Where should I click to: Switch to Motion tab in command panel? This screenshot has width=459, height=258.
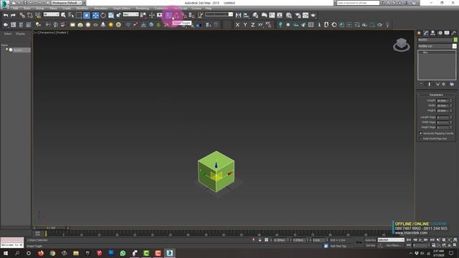coord(440,33)
